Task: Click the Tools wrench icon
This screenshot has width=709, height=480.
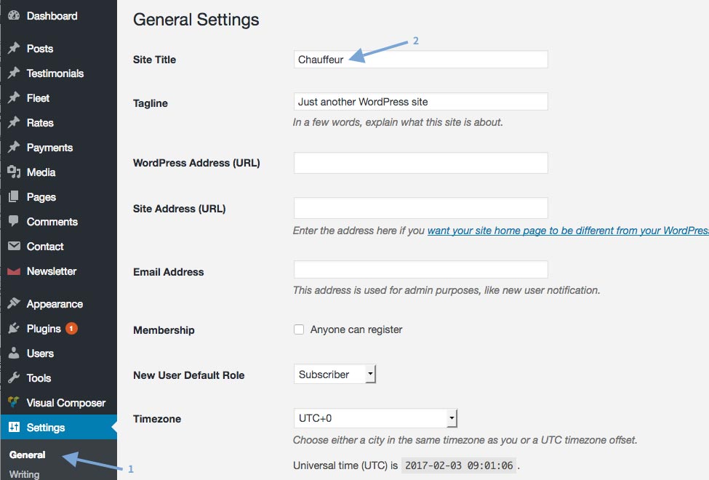Action: (x=14, y=377)
